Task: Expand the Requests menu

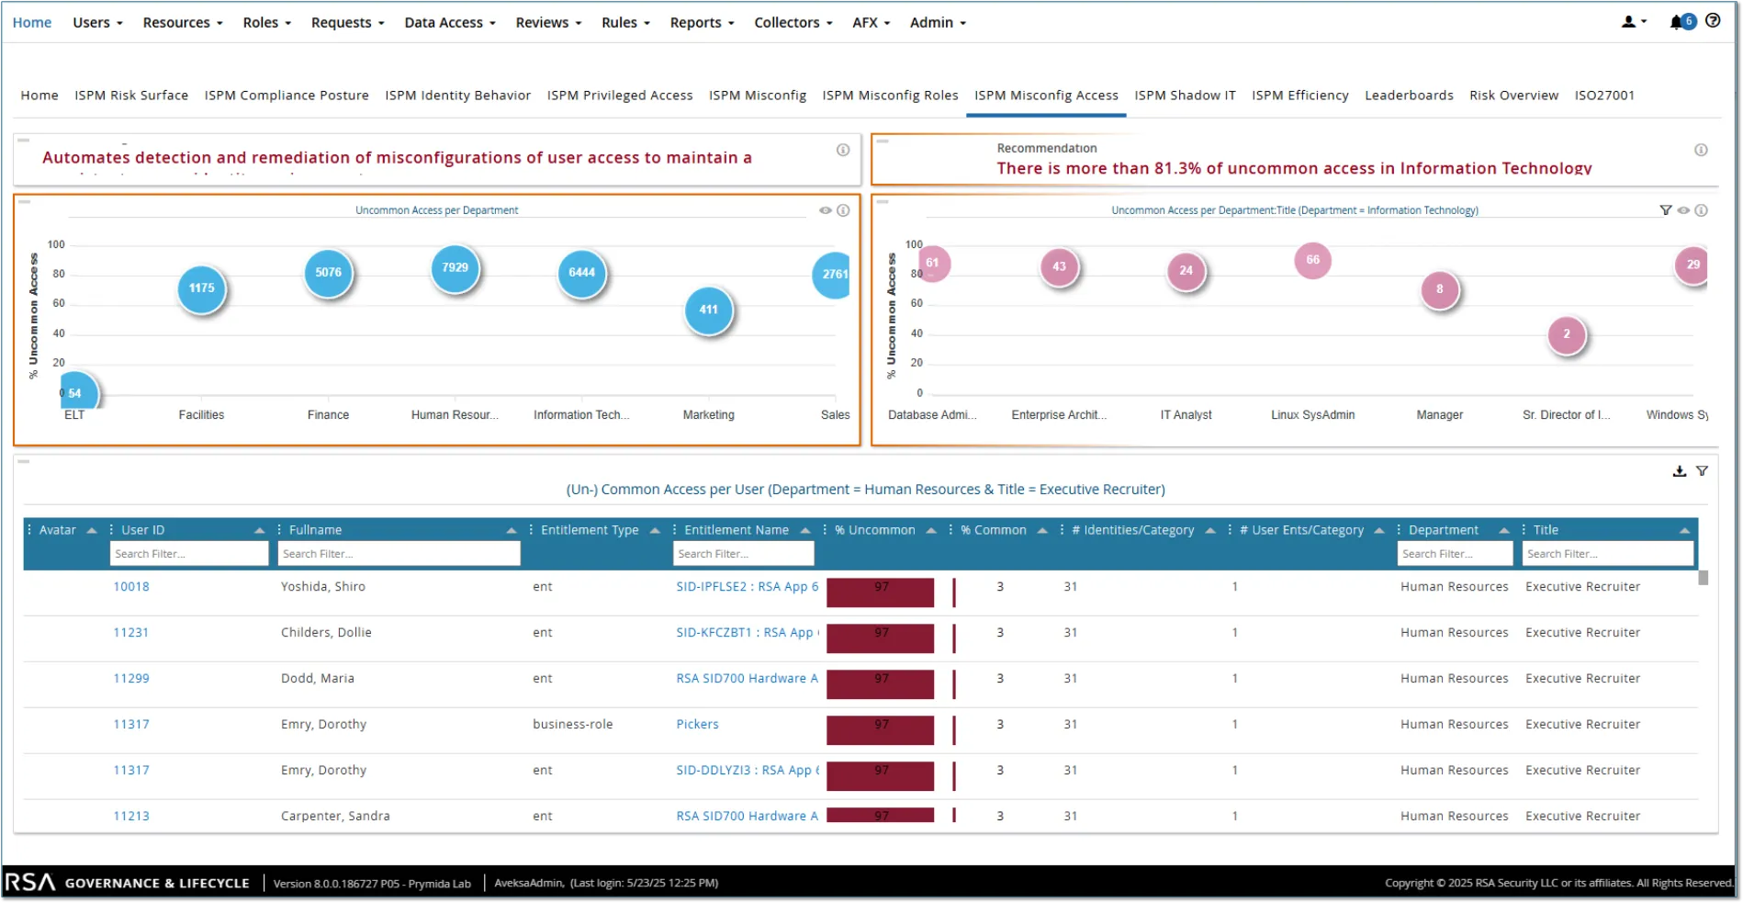Action: pyautogui.click(x=347, y=22)
